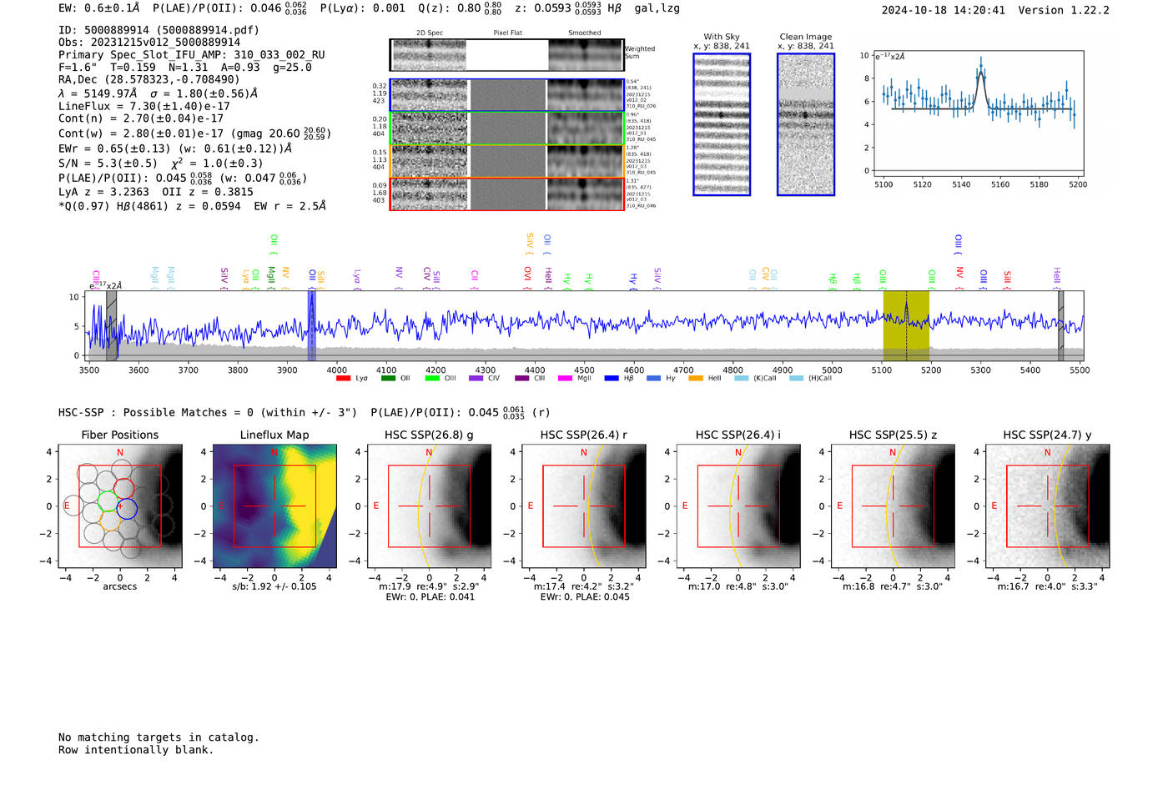Screen dimensions: 1168x795
Task: Click the Pixel Flat column header
Action: (507, 33)
